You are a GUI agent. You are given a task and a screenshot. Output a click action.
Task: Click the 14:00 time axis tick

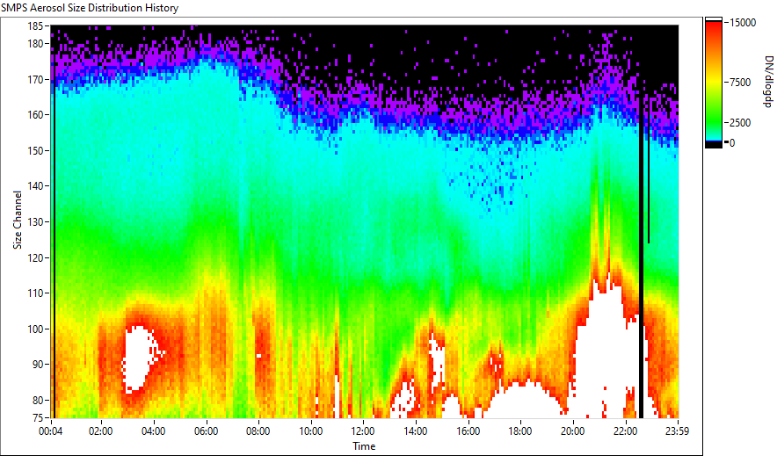415,431
